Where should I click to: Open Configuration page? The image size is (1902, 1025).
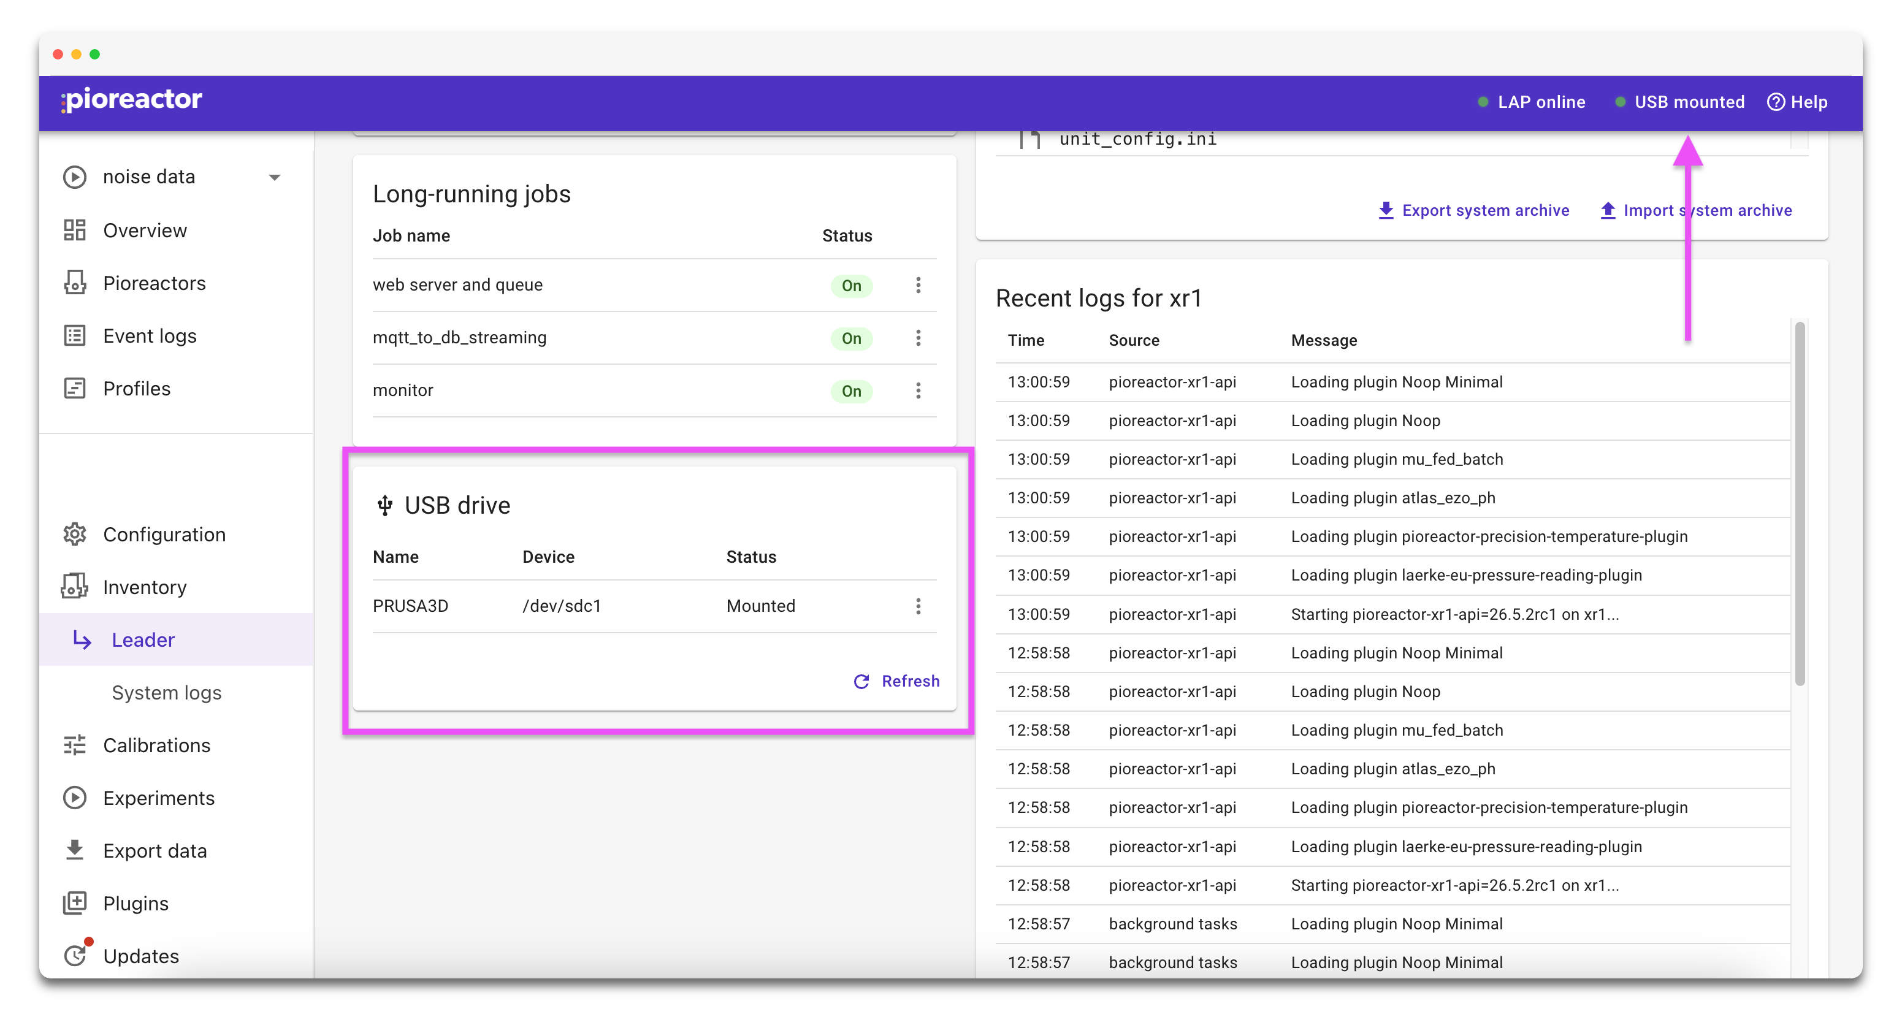(177, 535)
